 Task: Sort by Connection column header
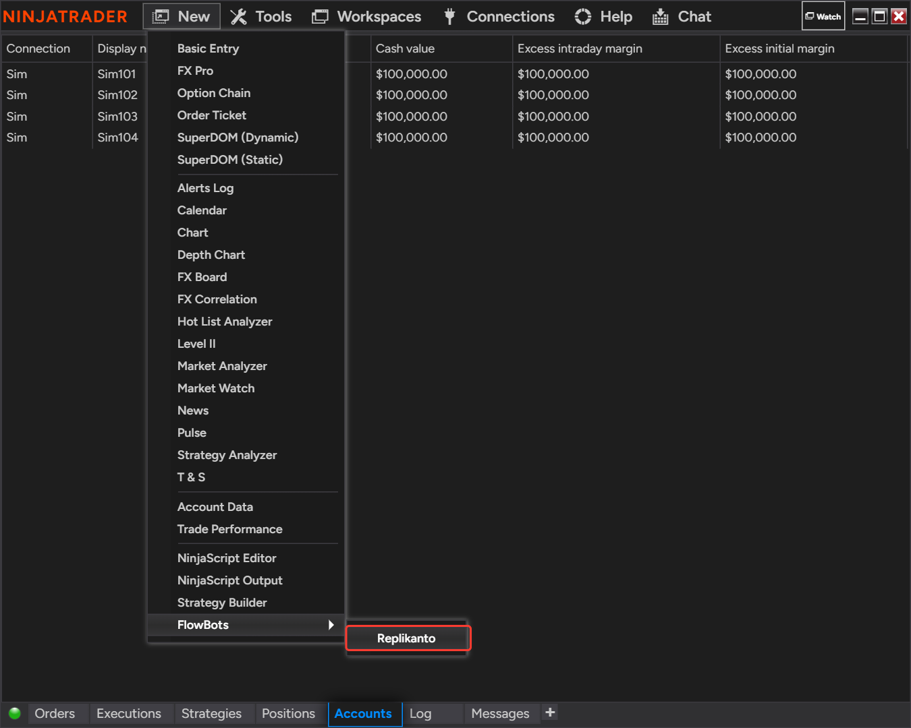click(46, 49)
